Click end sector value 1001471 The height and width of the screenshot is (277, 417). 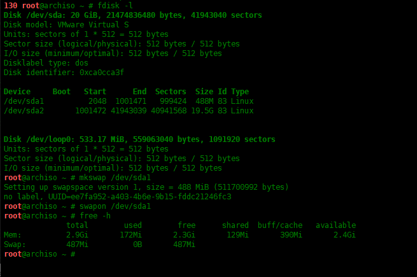pos(131,101)
